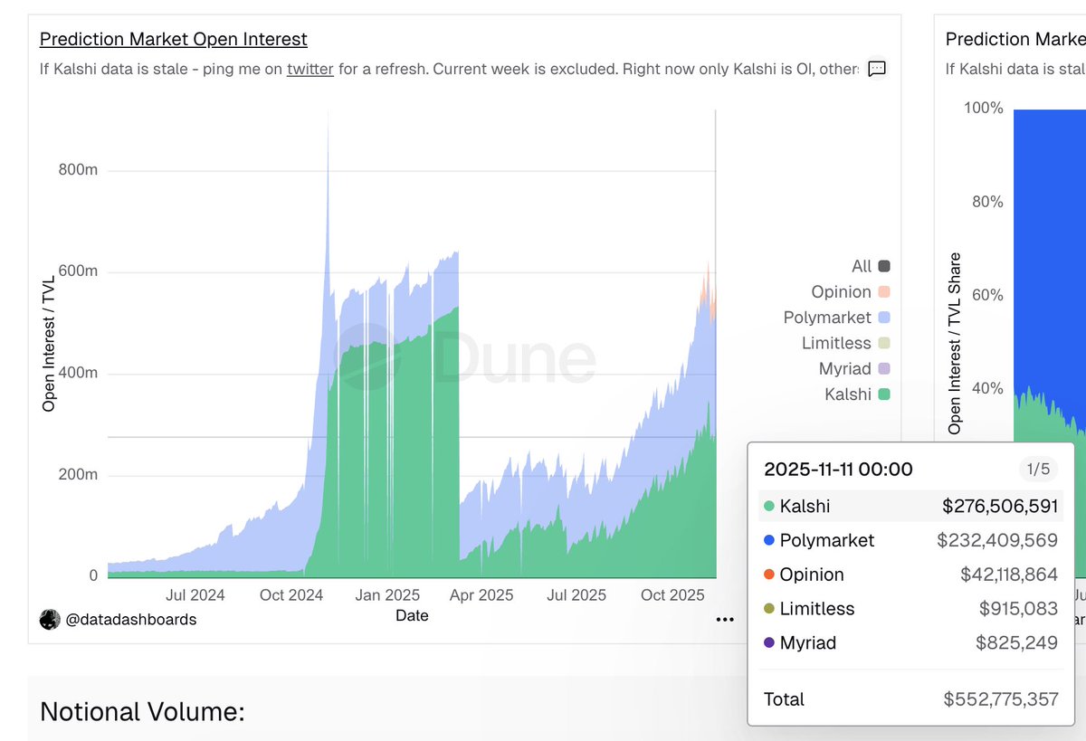Open the @datadashboards author profile link
Image resolution: width=1086 pixels, height=741 pixels.
[130, 620]
